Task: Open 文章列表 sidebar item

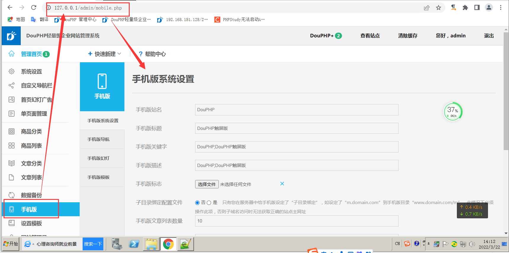Action: [31, 177]
